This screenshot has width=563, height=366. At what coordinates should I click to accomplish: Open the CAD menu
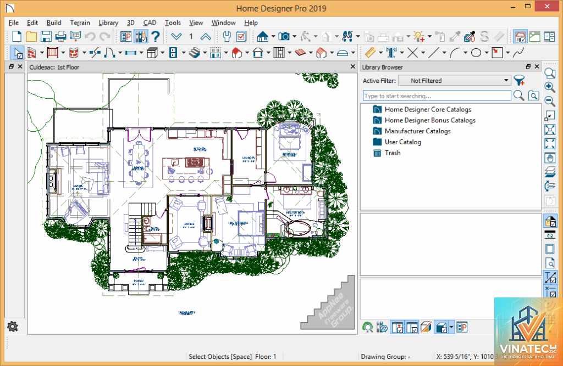(150, 22)
